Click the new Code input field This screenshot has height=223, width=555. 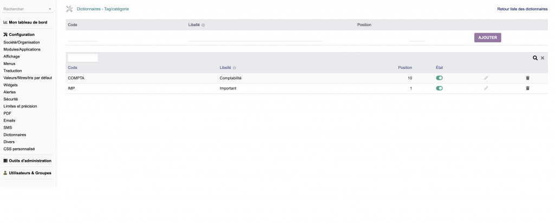tap(82, 38)
